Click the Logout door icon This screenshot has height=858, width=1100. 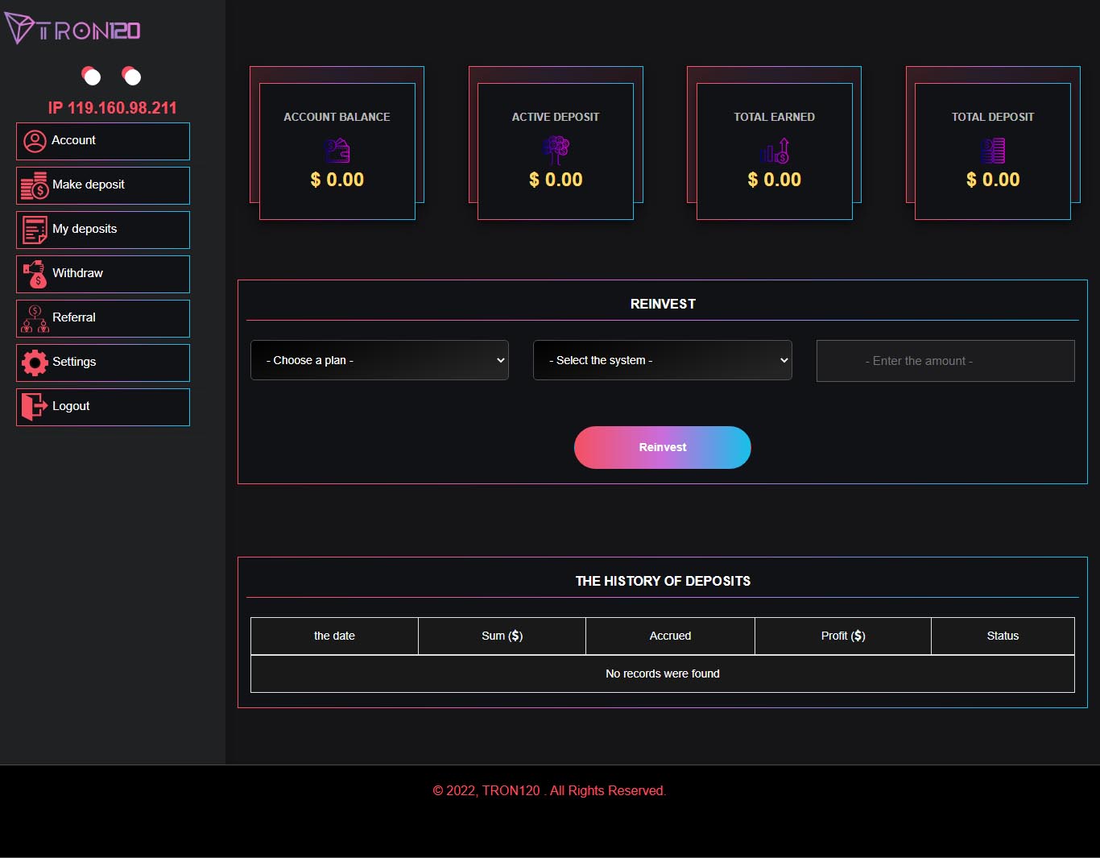coord(35,407)
